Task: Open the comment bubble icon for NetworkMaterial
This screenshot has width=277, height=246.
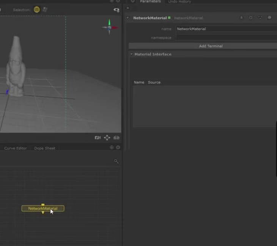Action: [x=269, y=18]
